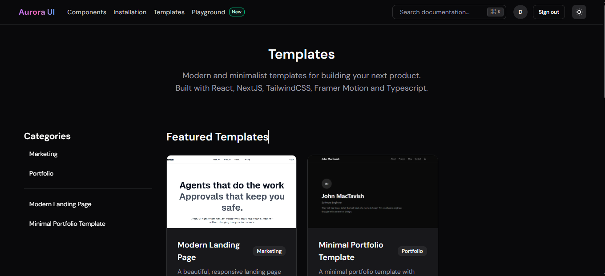Viewport: 605px width, 276px height.
Task: Click the Categories sidebar heading
Action: [47, 136]
